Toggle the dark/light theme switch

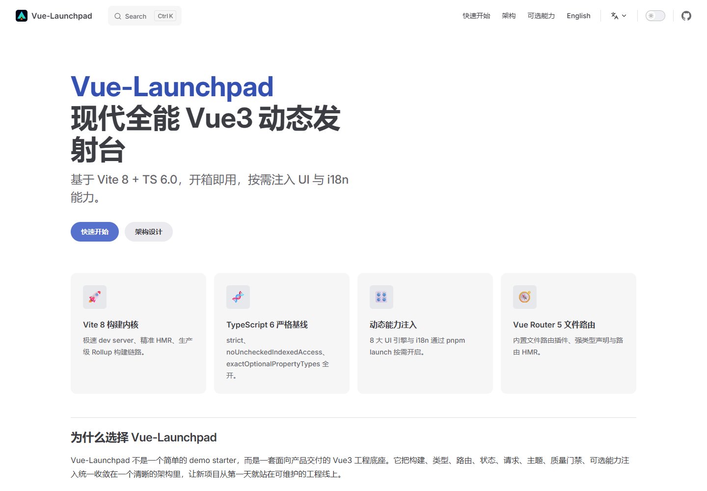tap(655, 16)
